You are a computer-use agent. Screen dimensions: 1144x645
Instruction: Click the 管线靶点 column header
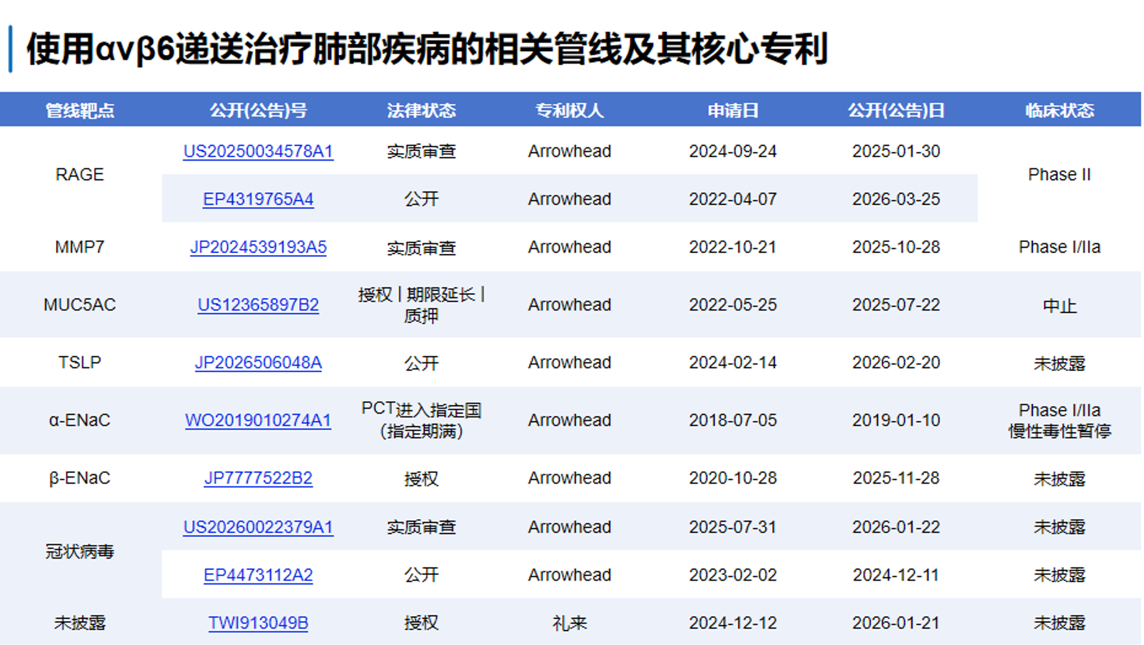point(79,110)
